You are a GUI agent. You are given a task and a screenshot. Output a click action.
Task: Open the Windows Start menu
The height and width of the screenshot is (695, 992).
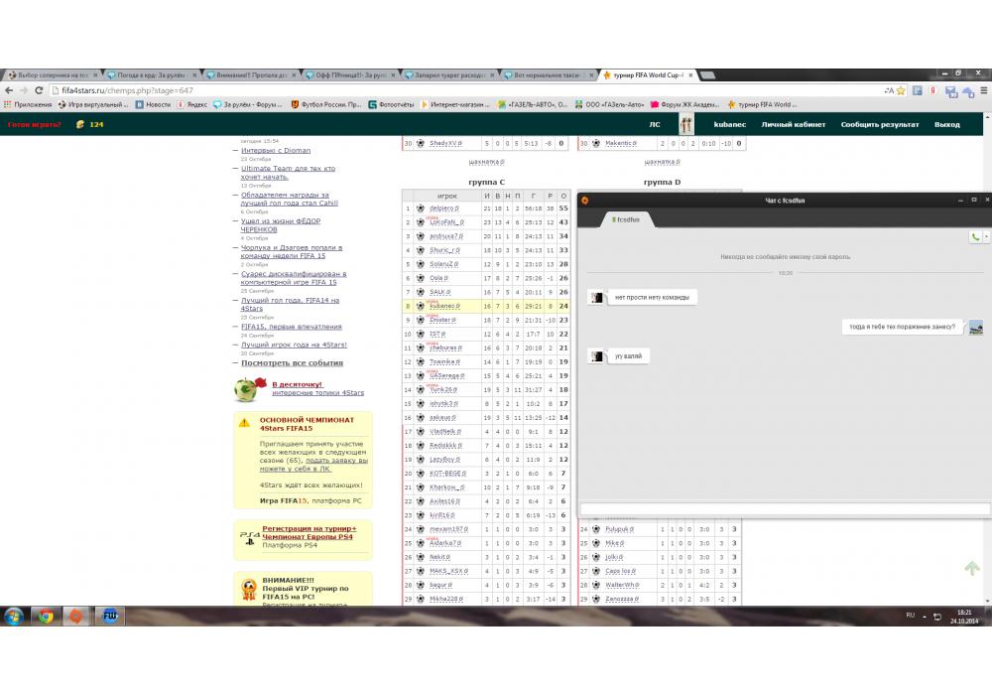[x=14, y=616]
